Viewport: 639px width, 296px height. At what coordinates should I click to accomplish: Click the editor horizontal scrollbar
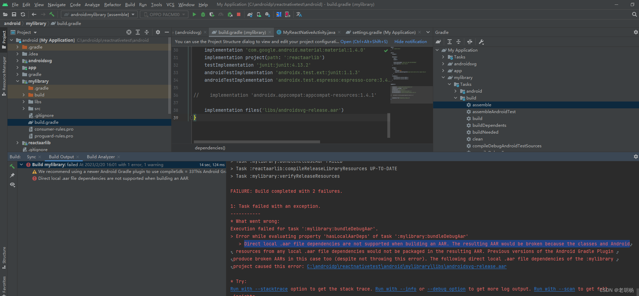pos(257,142)
